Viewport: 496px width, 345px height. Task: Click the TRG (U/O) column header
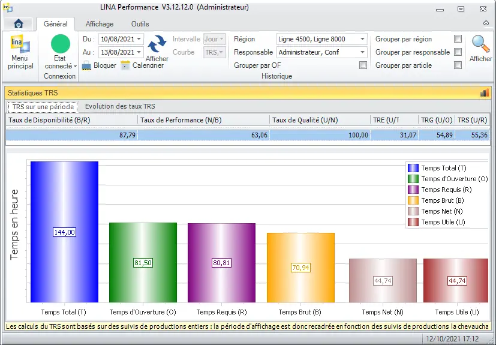[437, 120]
